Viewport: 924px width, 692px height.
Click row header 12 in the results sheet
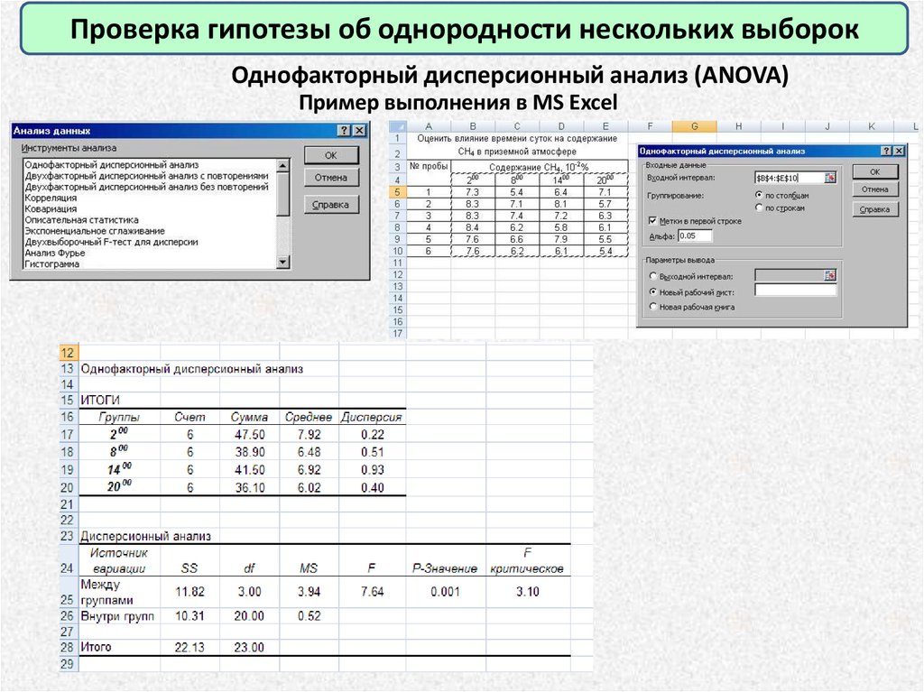67,353
